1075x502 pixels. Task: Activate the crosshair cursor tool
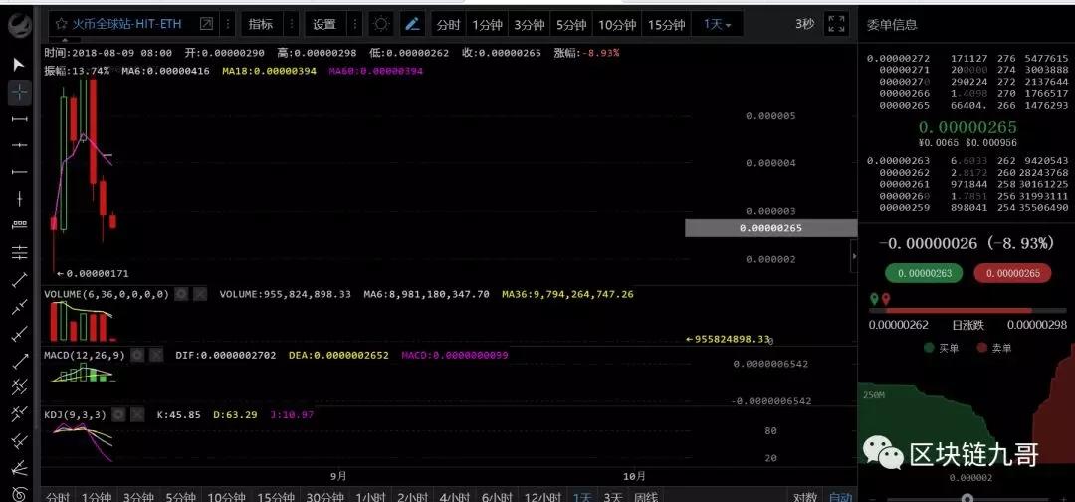(19, 92)
